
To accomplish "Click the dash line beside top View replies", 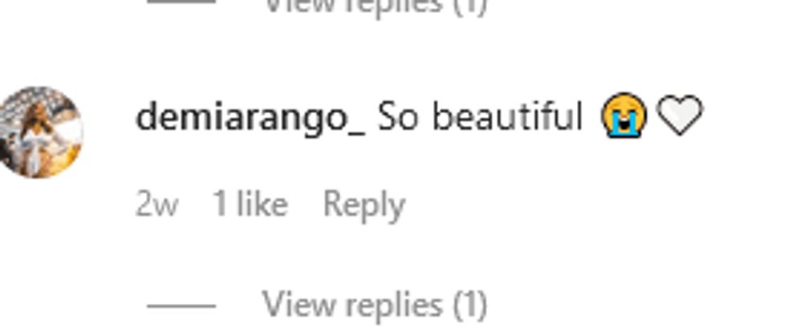I will (181, 2).
